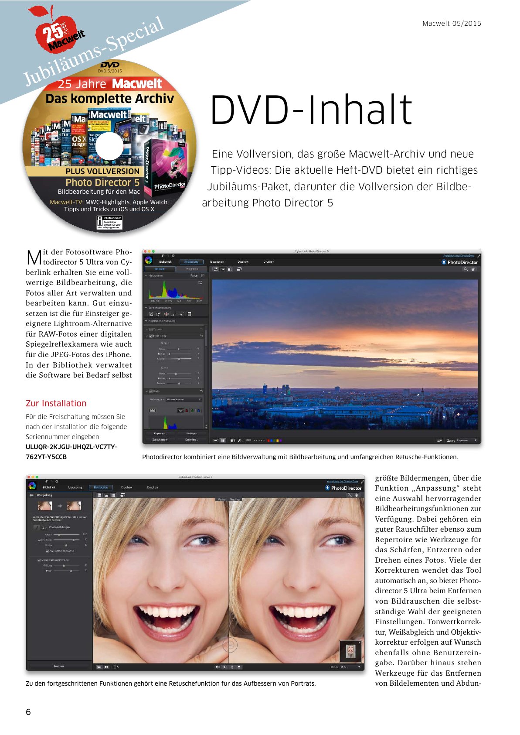Go back using the Hautglättung arrow
Image resolution: width=520 pixels, height=735 pixels.
click(x=31, y=495)
